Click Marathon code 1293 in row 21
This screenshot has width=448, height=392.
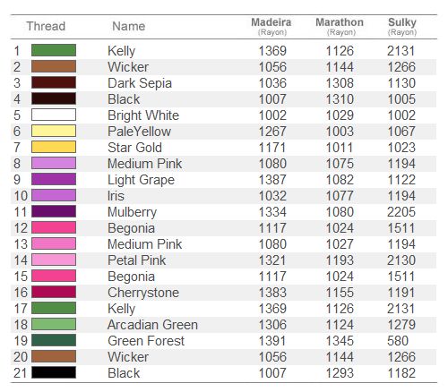click(x=340, y=373)
